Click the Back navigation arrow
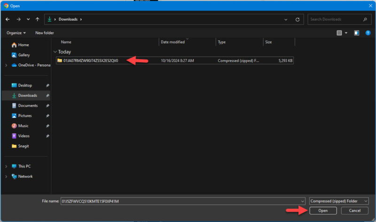 point(8,19)
